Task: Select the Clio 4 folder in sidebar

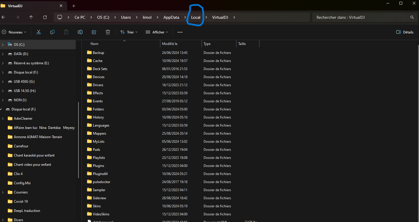Action: click(x=18, y=174)
